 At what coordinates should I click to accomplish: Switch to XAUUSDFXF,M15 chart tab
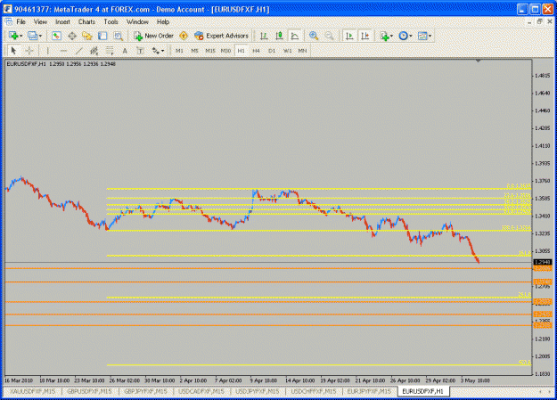32,391
